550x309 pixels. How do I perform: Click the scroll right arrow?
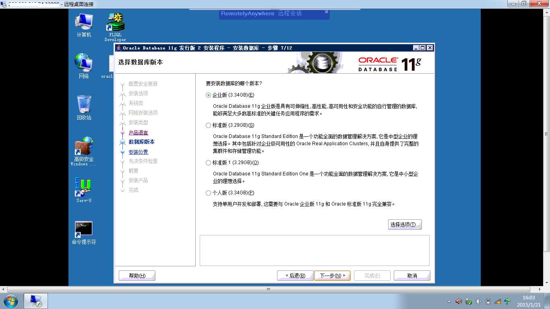click(x=540, y=289)
